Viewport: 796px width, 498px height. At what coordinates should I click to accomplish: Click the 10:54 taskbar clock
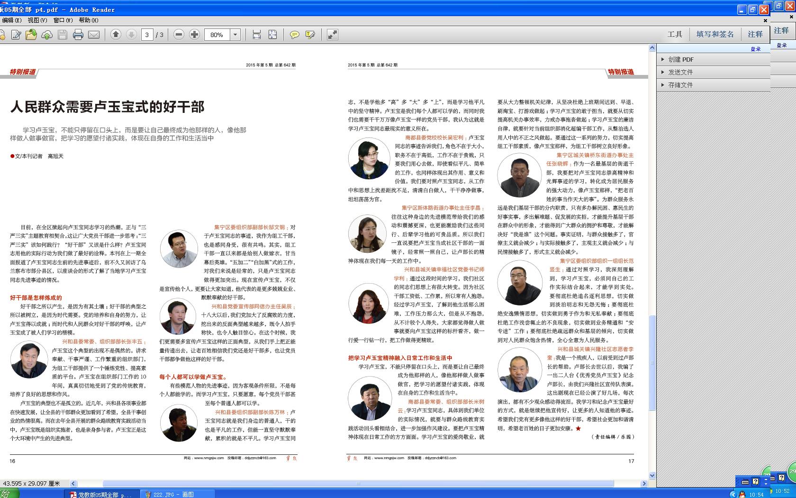click(757, 495)
